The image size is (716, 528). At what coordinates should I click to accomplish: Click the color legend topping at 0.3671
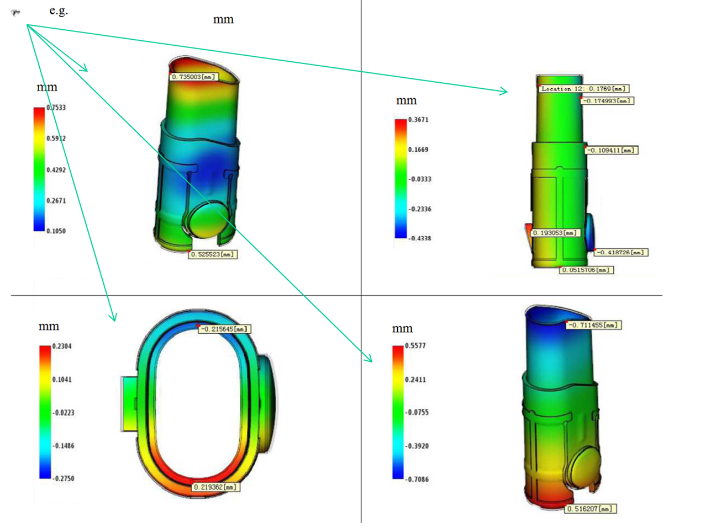[x=401, y=178]
